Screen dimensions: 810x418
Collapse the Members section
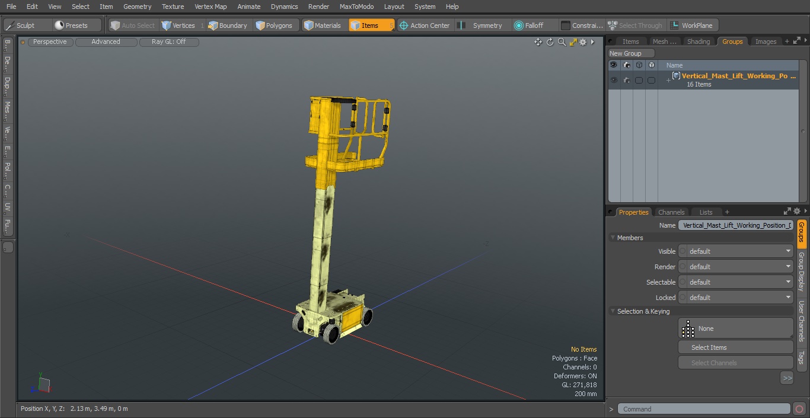click(613, 238)
